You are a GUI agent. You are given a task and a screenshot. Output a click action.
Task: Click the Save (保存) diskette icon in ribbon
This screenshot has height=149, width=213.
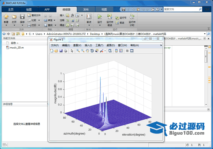(22, 16)
